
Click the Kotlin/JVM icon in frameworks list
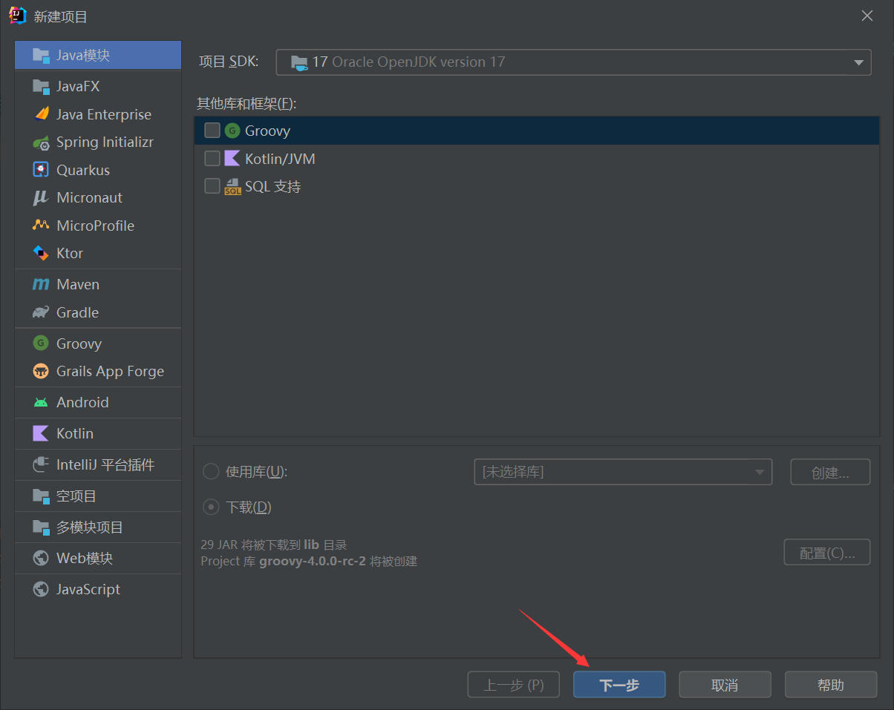pos(232,159)
